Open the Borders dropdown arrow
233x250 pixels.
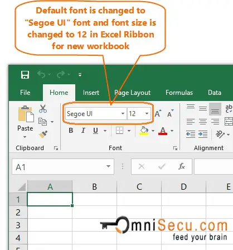click(x=129, y=131)
